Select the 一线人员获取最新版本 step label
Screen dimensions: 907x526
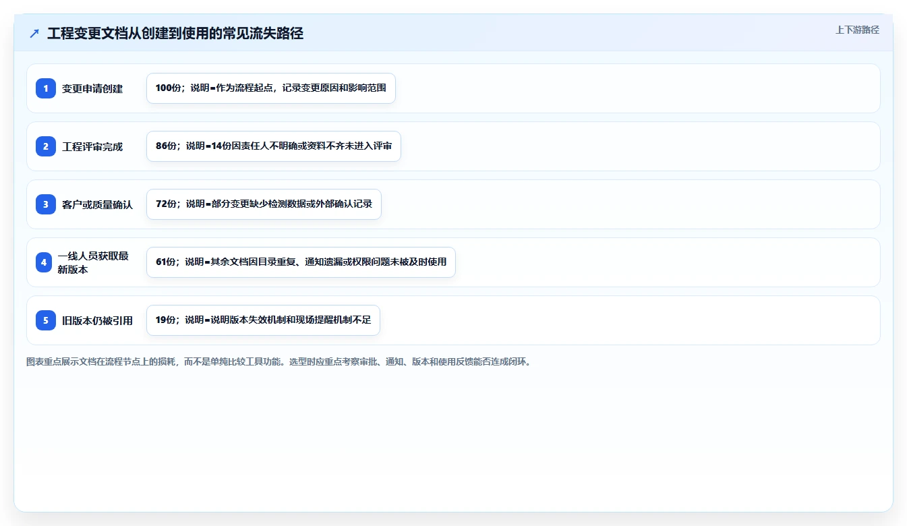[x=93, y=262]
